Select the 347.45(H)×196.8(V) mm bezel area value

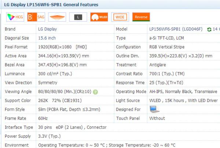tap(62, 65)
